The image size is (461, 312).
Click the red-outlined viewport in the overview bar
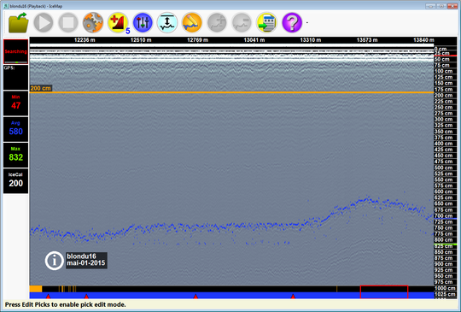tap(384, 292)
